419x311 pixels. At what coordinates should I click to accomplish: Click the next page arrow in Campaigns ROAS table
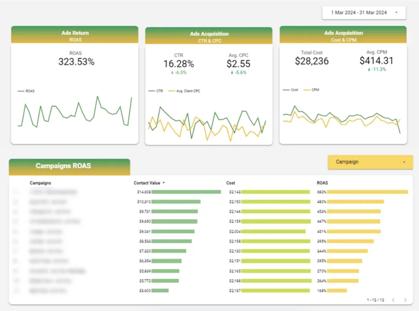405,300
